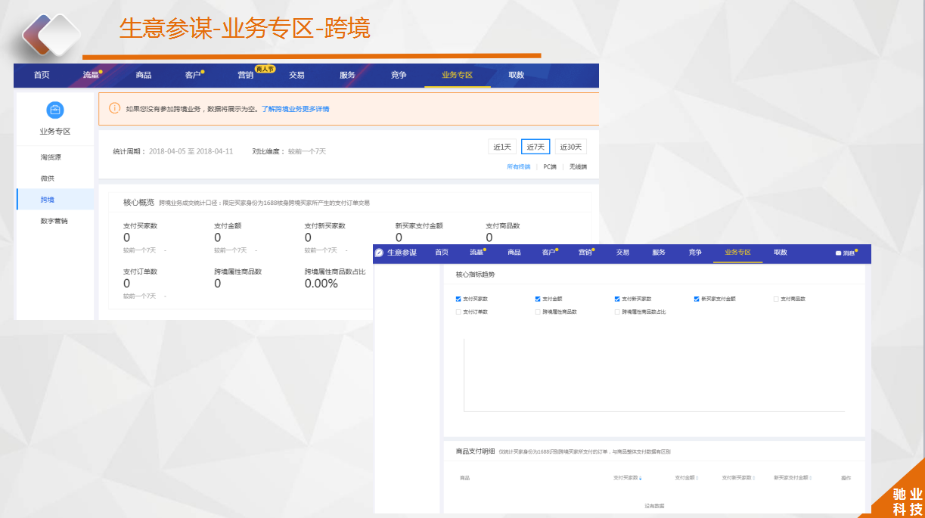Click the 商人节 badge above 营销
Viewport: 925px width, 518px height.
[265, 68]
